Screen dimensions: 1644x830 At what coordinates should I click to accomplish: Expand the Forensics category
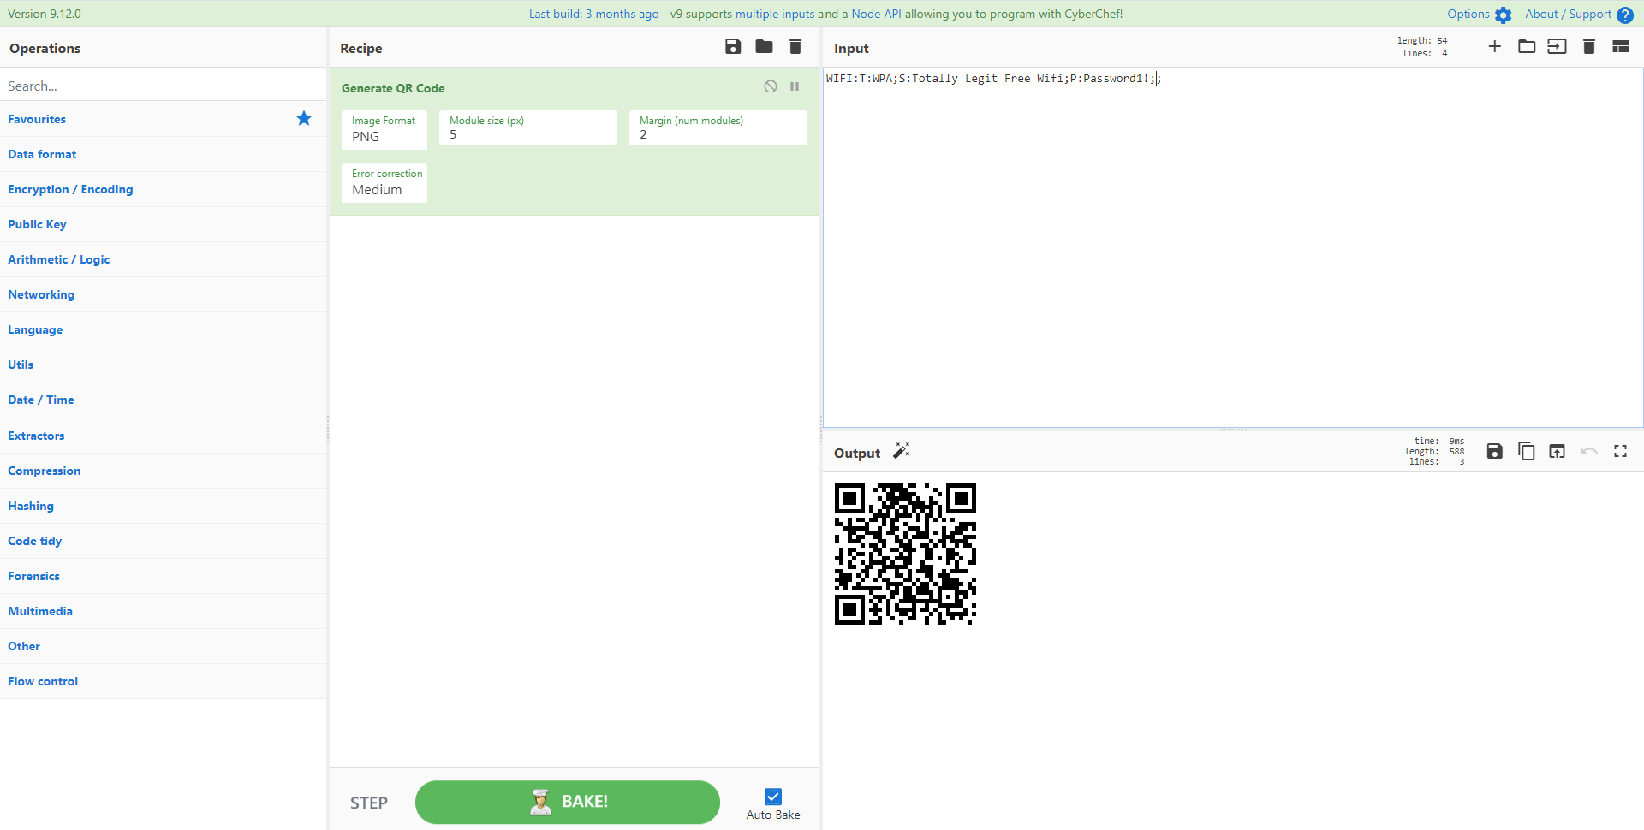coord(163,576)
